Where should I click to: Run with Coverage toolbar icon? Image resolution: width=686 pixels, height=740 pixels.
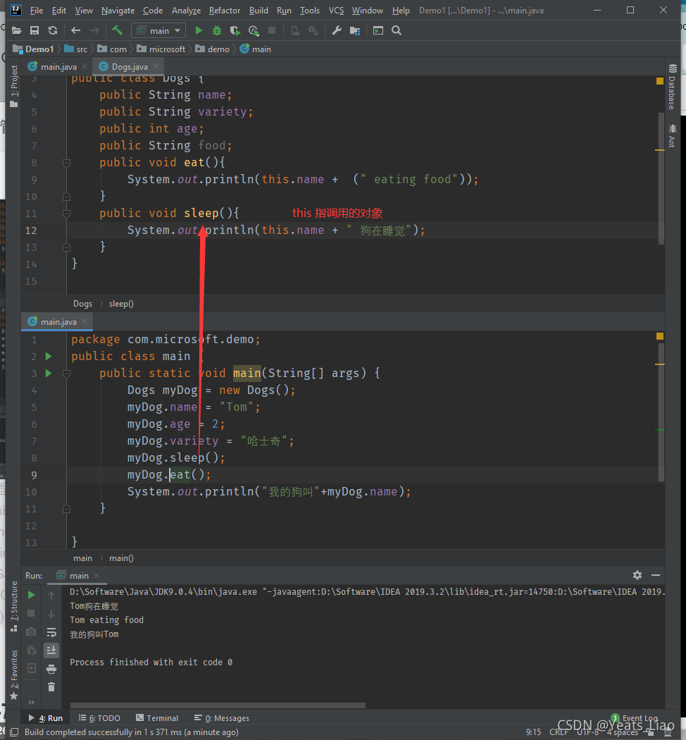pyautogui.click(x=235, y=31)
